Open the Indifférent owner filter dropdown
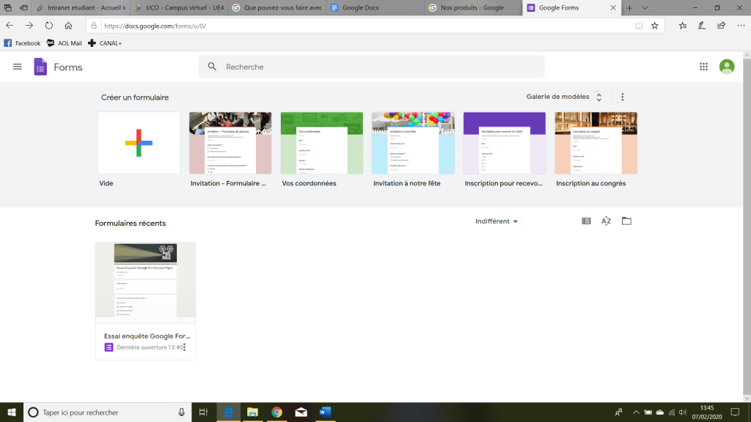The image size is (751, 422). point(497,221)
